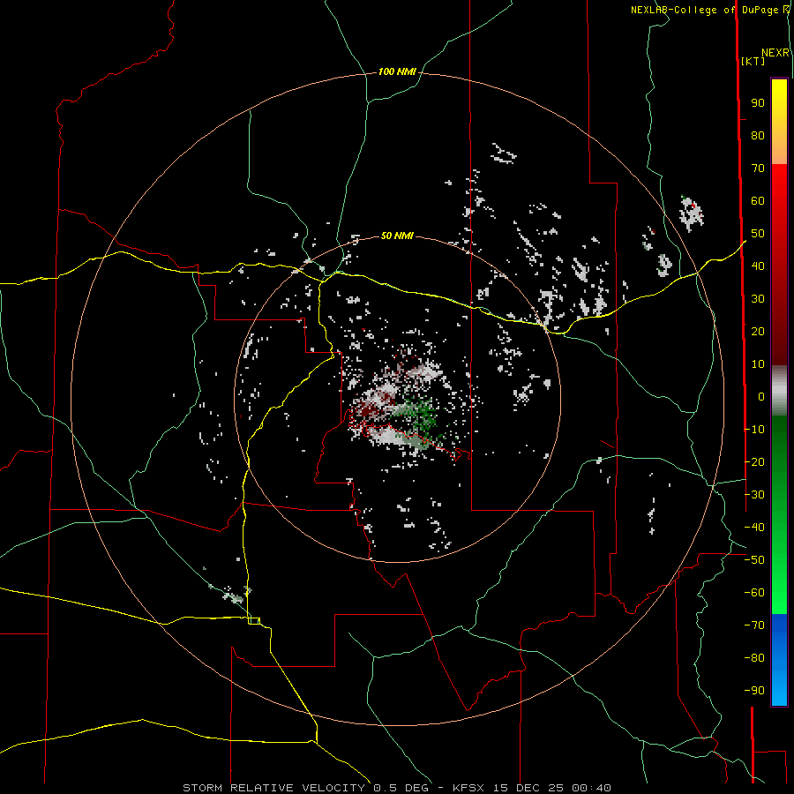Click the 40 knot scale label
This screenshot has width=794, height=794.
[758, 266]
